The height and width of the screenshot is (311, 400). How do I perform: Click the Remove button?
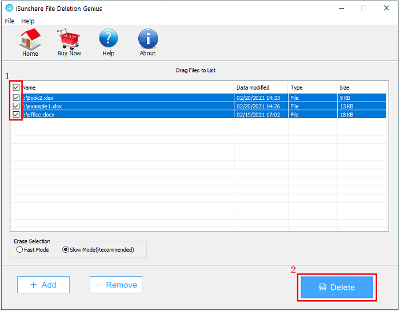[116, 285]
